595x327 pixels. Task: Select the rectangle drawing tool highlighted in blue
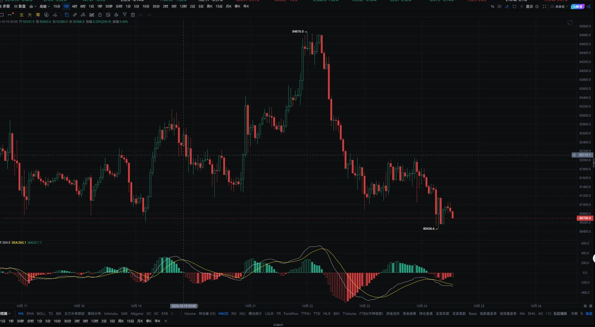click(x=67, y=15)
